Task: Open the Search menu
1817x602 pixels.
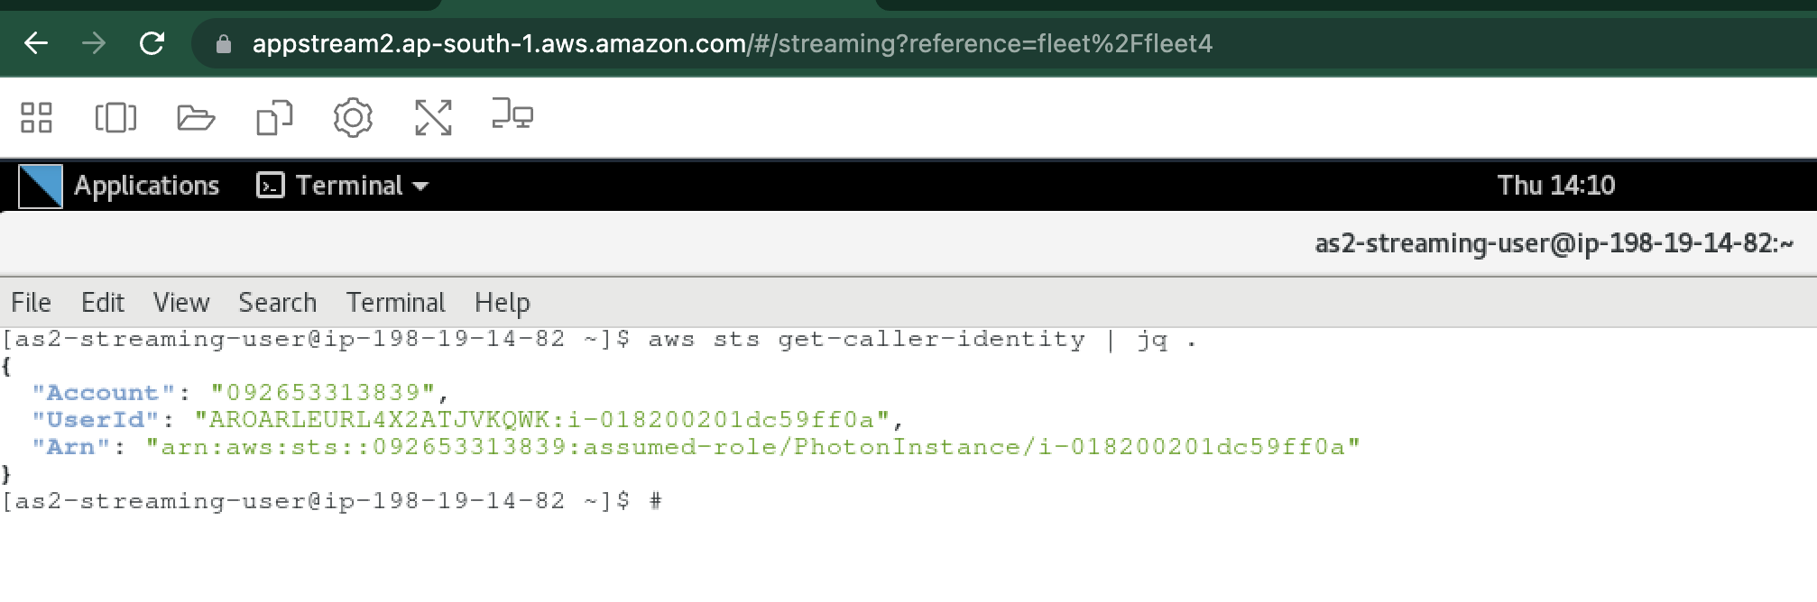Action: tap(277, 303)
